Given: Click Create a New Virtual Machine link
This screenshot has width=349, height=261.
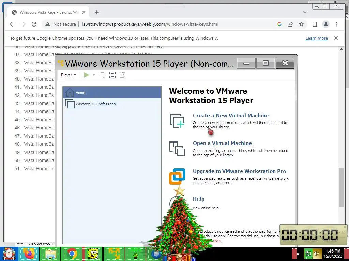Looking at the screenshot, I should point(231,116).
